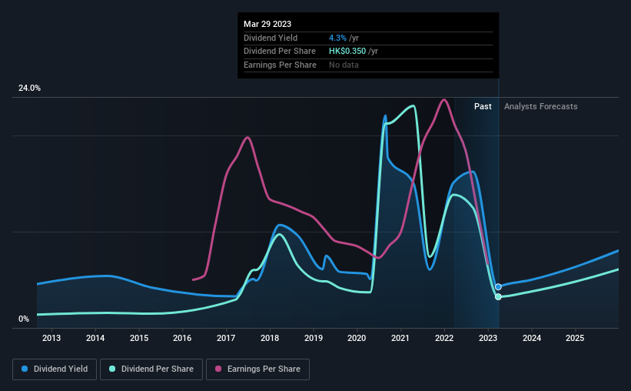This screenshot has width=631, height=391.
Task: Click the 2022 x-axis label
Action: click(444, 338)
